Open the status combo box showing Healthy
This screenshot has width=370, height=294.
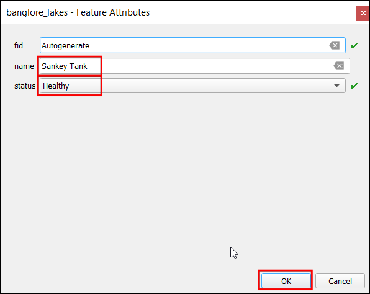pyautogui.click(x=192, y=86)
